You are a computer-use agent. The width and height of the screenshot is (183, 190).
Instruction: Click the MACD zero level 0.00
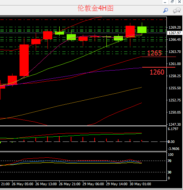pyautogui.click(x=171, y=142)
